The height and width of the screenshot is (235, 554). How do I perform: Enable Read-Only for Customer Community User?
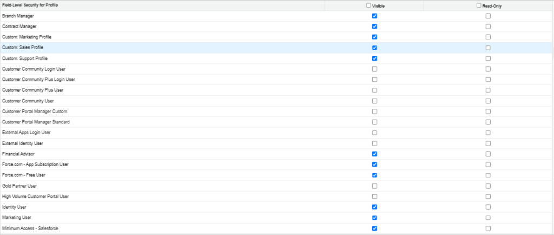(488, 101)
